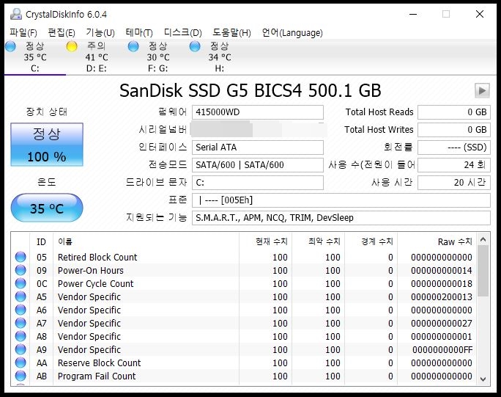This screenshot has height=397, width=501.
Task: Minimize the CrystalDiskInfo window
Action: (x=413, y=14)
